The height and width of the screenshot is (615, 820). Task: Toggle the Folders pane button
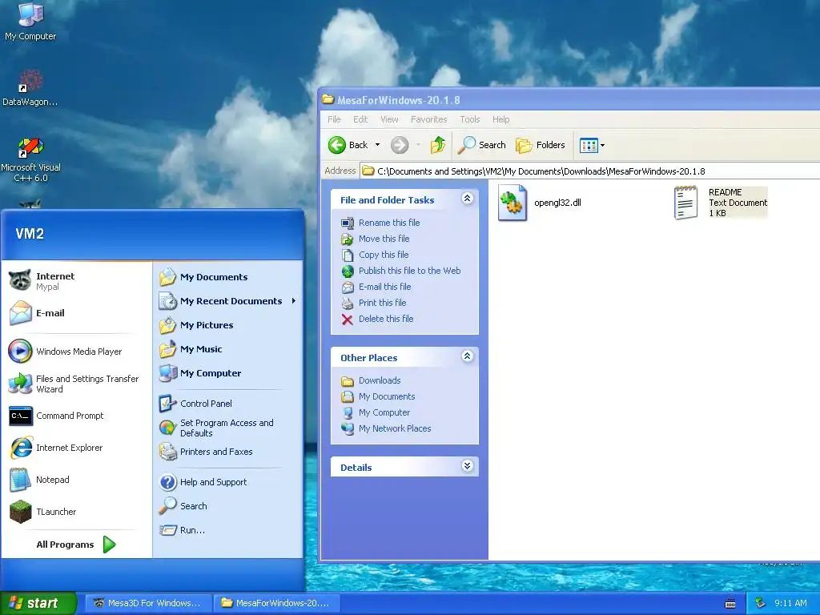click(x=541, y=145)
